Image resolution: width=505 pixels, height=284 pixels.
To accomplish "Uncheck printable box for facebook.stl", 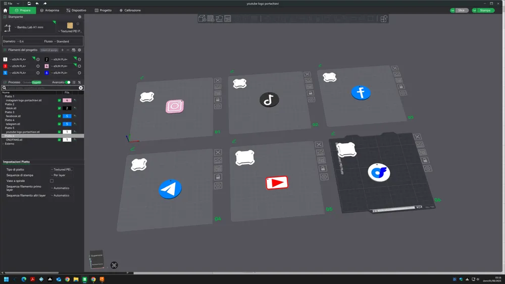I will 59,116.
